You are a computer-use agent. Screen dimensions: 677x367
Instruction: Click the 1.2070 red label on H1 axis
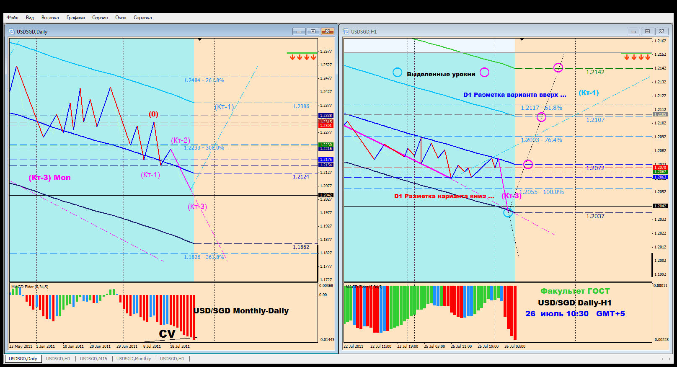tap(660, 168)
